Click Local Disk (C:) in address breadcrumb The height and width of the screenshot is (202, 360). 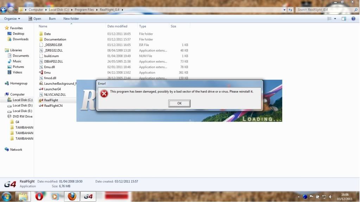click(x=59, y=10)
